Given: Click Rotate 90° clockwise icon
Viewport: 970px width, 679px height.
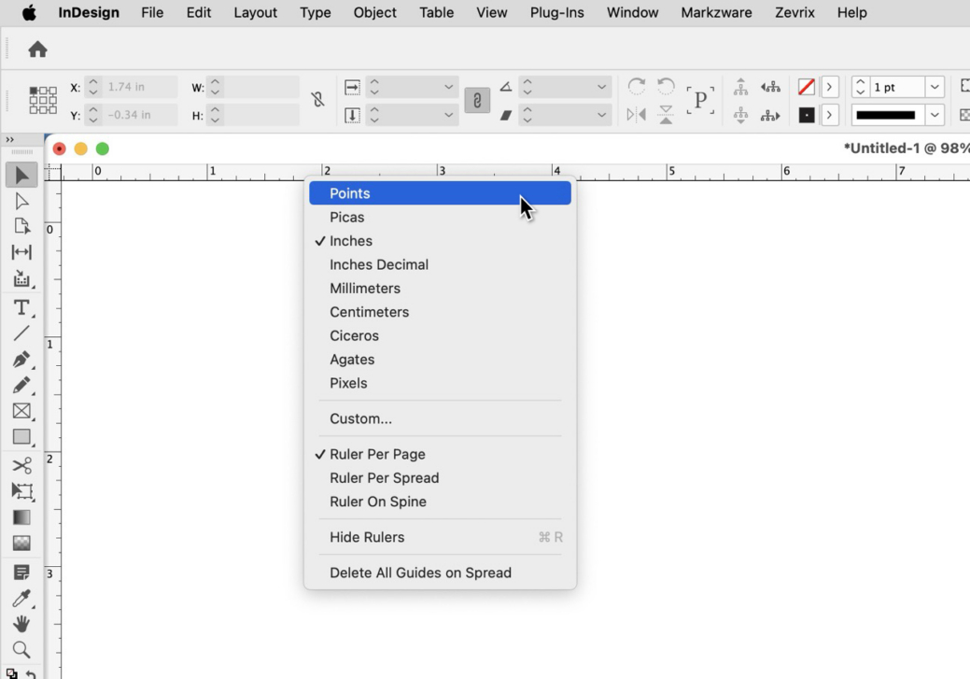Looking at the screenshot, I should 637,86.
